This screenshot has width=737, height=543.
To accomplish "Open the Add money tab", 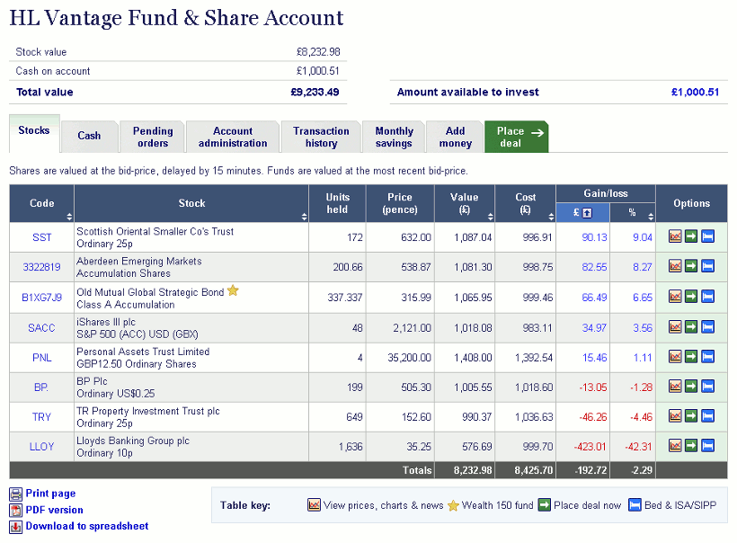I will tap(455, 137).
